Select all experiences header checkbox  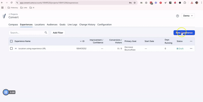point(11,41)
